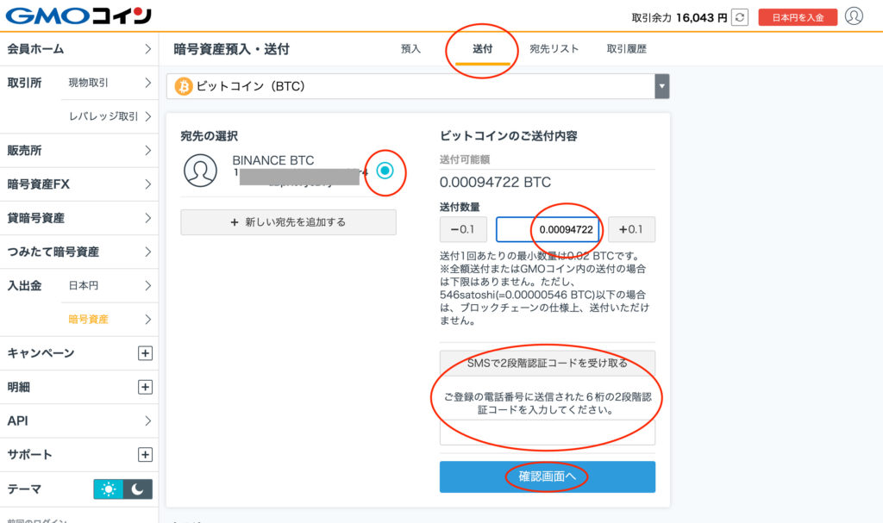
Task: Click the 暗号資産預入・送付 page title
Action: click(x=231, y=49)
